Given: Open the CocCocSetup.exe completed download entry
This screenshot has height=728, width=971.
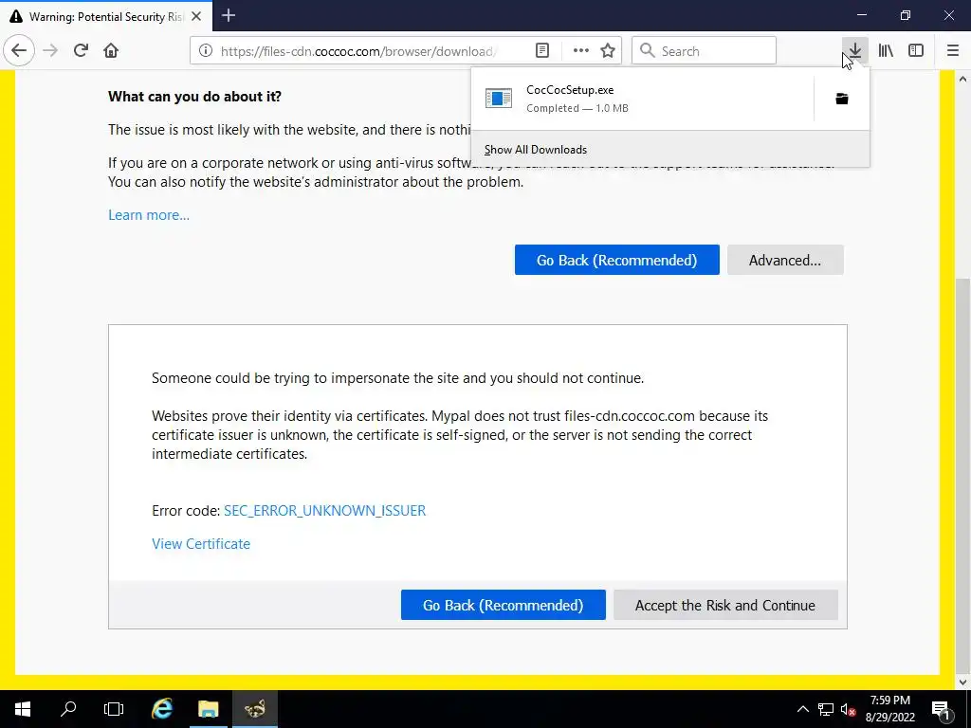Looking at the screenshot, I should tap(642, 99).
